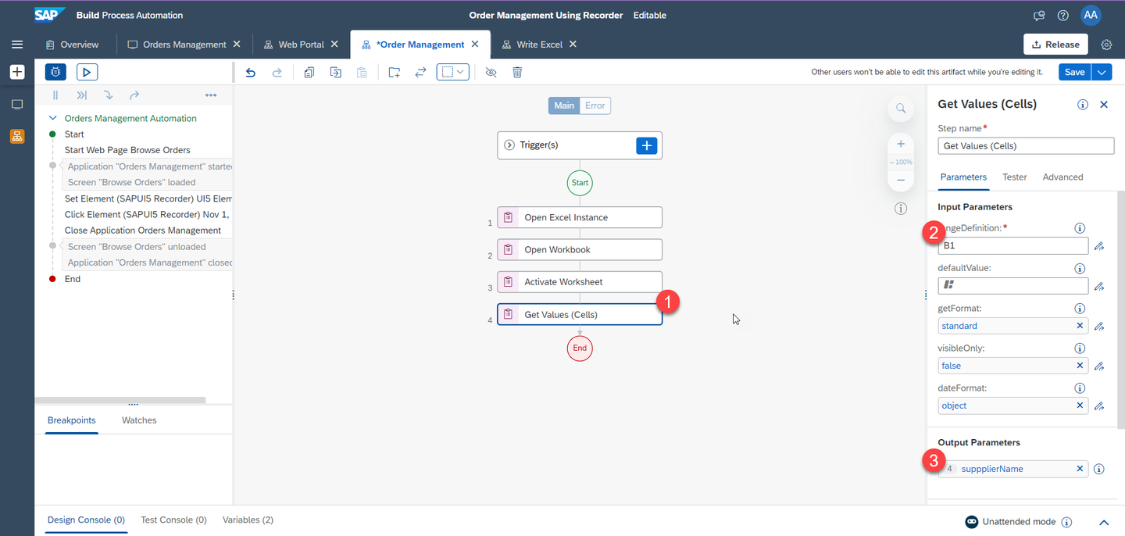Viewport: 1125px width, 536px height.
Task: Click the swap arrows toolbar icon
Action: click(420, 72)
